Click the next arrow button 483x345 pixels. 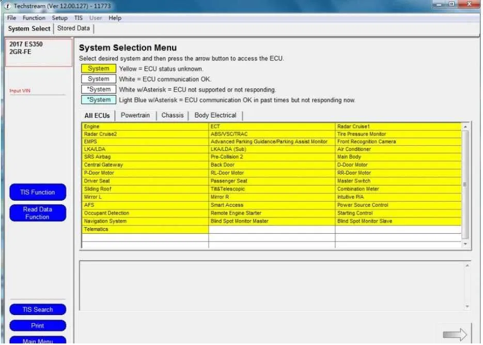click(455, 335)
